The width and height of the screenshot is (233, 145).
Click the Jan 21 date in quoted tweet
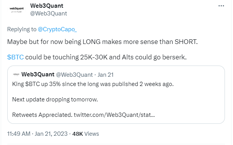pyautogui.click(x=105, y=75)
